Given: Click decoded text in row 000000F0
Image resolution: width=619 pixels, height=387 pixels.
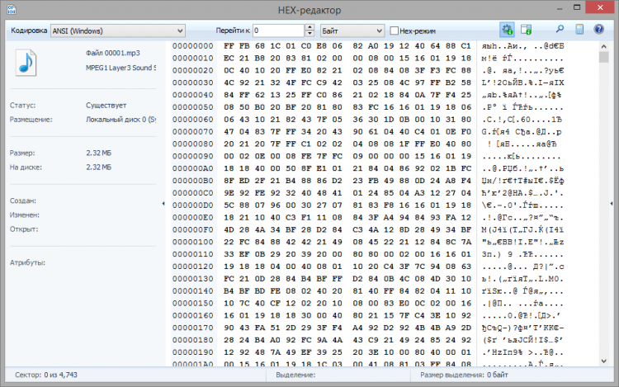Looking at the screenshot, I should (522, 229).
